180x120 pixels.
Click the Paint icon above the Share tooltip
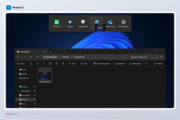click(x=97, y=22)
